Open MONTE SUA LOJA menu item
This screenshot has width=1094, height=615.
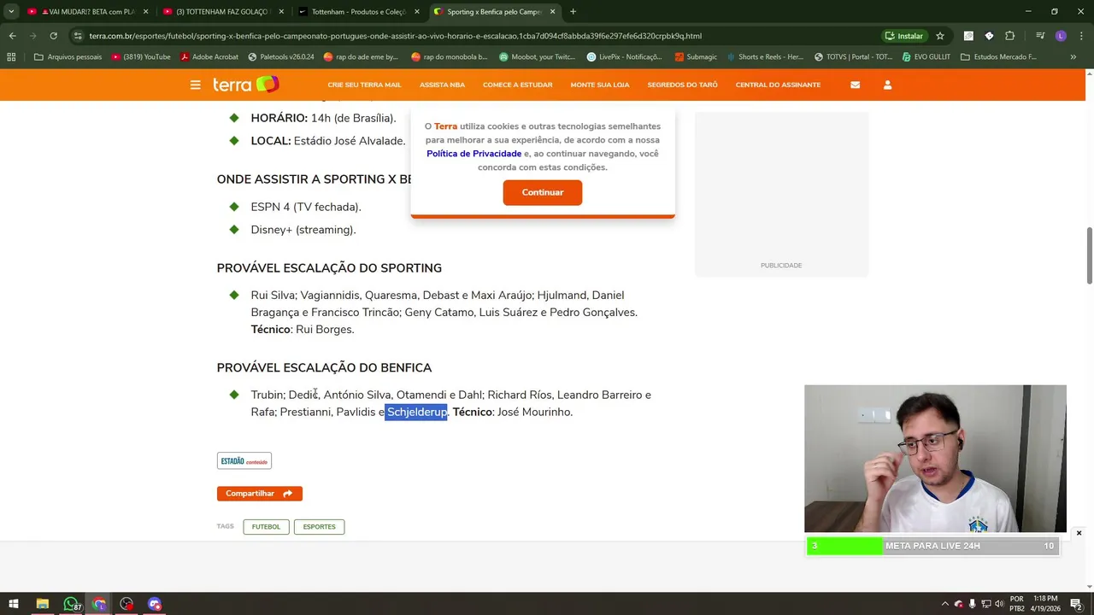600,85
